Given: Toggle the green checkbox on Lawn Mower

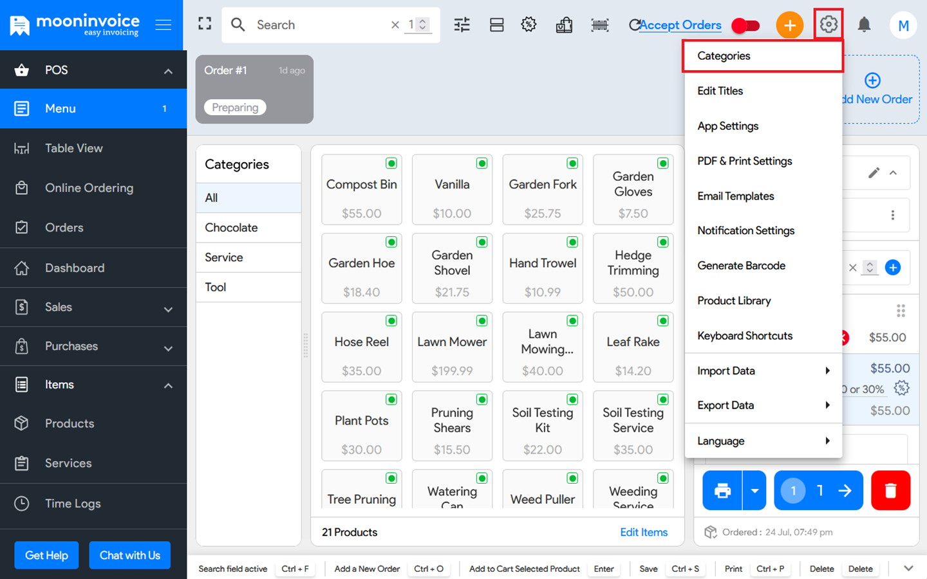Looking at the screenshot, I should coord(482,321).
